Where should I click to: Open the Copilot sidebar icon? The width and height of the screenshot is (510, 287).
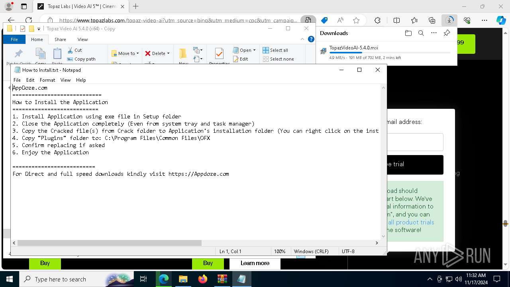[x=501, y=20]
